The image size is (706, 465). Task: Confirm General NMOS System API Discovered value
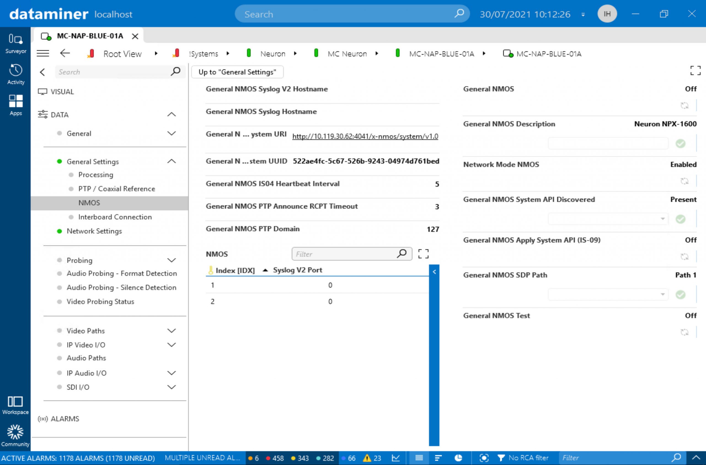680,219
